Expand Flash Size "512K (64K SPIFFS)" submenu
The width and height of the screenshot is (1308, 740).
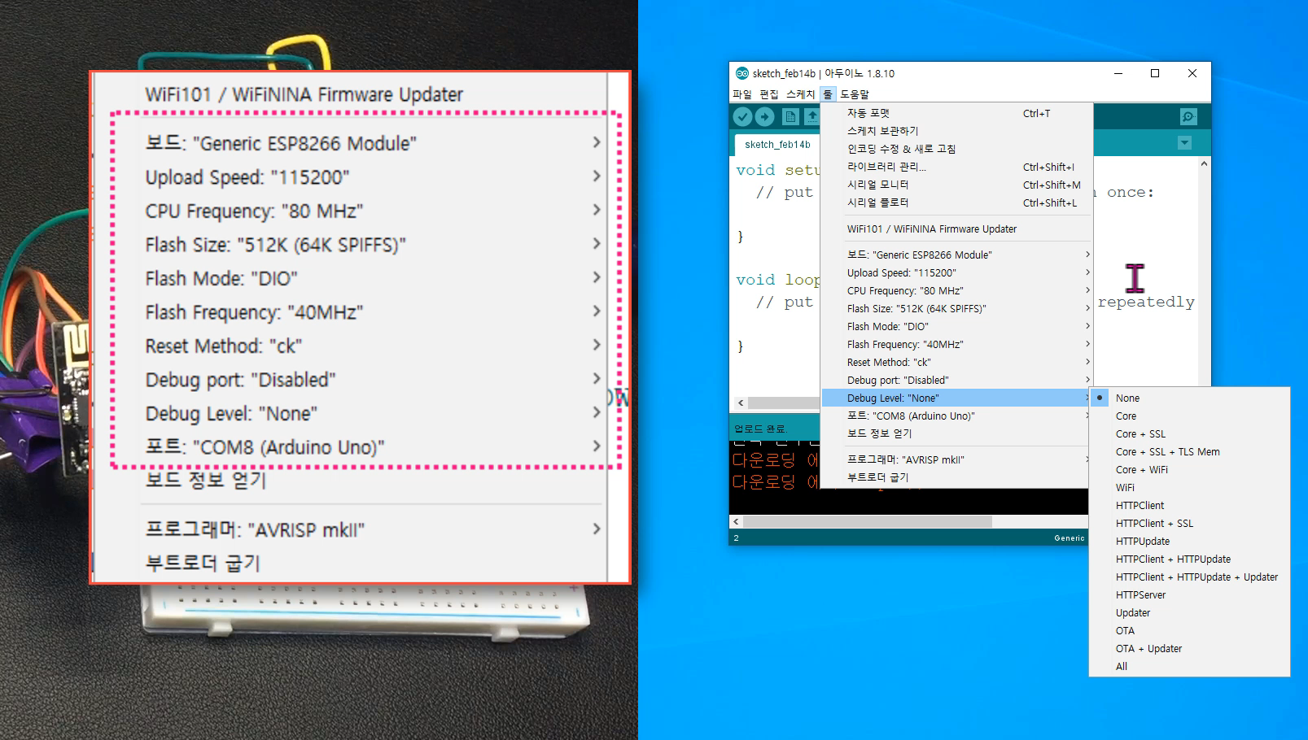[956, 308]
